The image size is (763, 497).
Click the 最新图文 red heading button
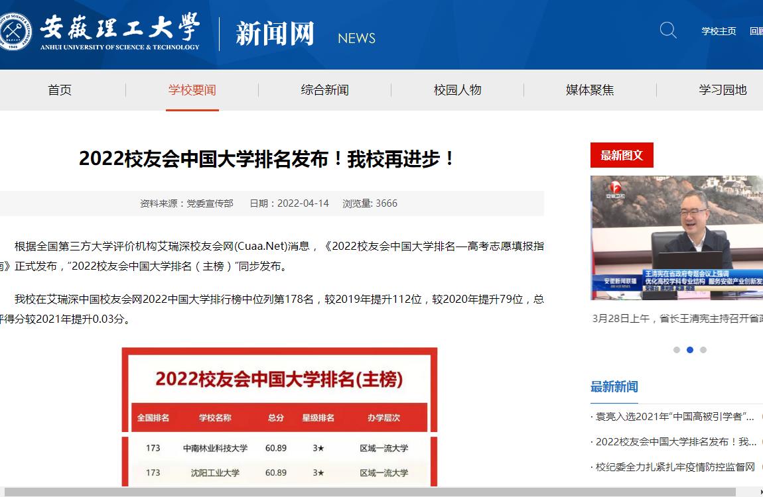coord(622,155)
